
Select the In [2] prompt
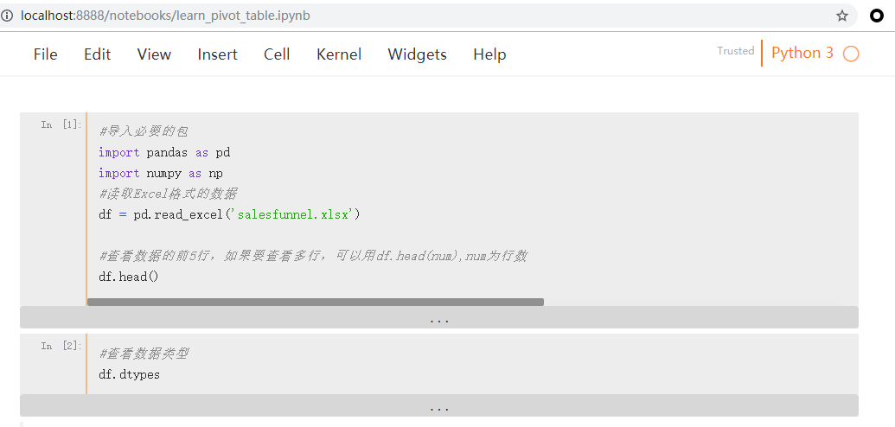pos(61,346)
